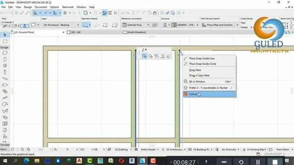Screen dimensions: 294x165
Task: Open File Explorer from the taskbar
Action: pyautogui.click(x=37, y=161)
